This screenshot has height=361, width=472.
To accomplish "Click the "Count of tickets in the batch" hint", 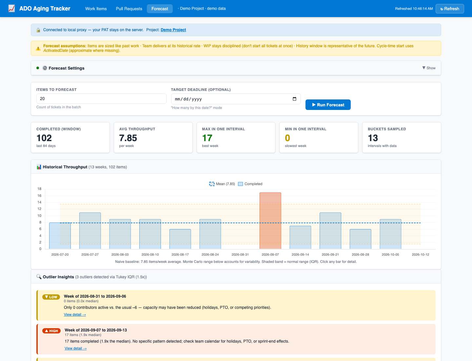I will 59,107.
